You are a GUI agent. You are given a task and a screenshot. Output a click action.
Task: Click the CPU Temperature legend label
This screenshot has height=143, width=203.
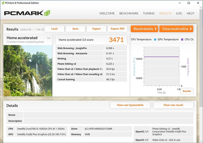141,39
